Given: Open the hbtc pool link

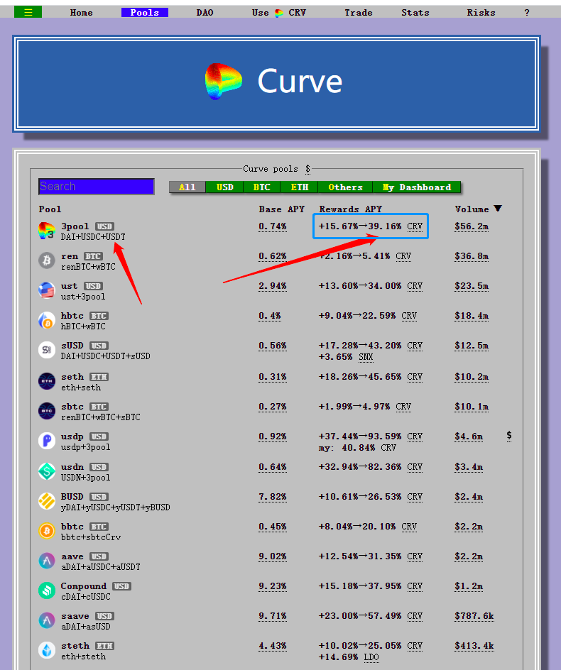Looking at the screenshot, I should pyautogui.click(x=72, y=316).
